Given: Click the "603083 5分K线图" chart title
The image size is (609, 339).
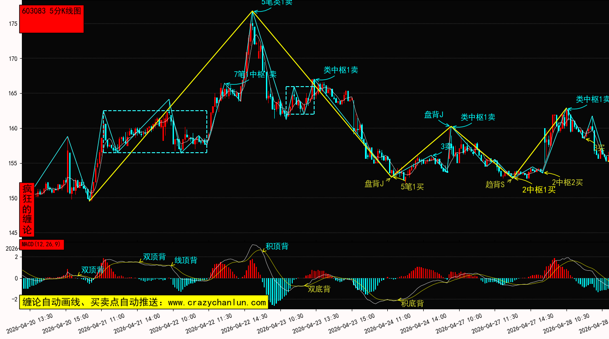Looking at the screenshot, I should [x=52, y=11].
